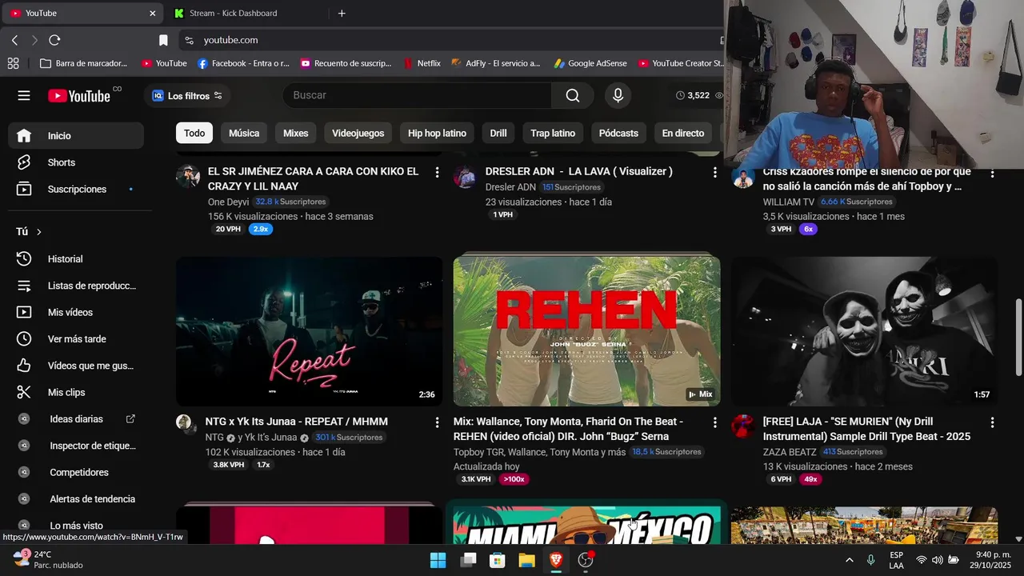Image resolution: width=1024 pixels, height=576 pixels.
Task: Open options menu for REHEN mix
Action: (714, 422)
